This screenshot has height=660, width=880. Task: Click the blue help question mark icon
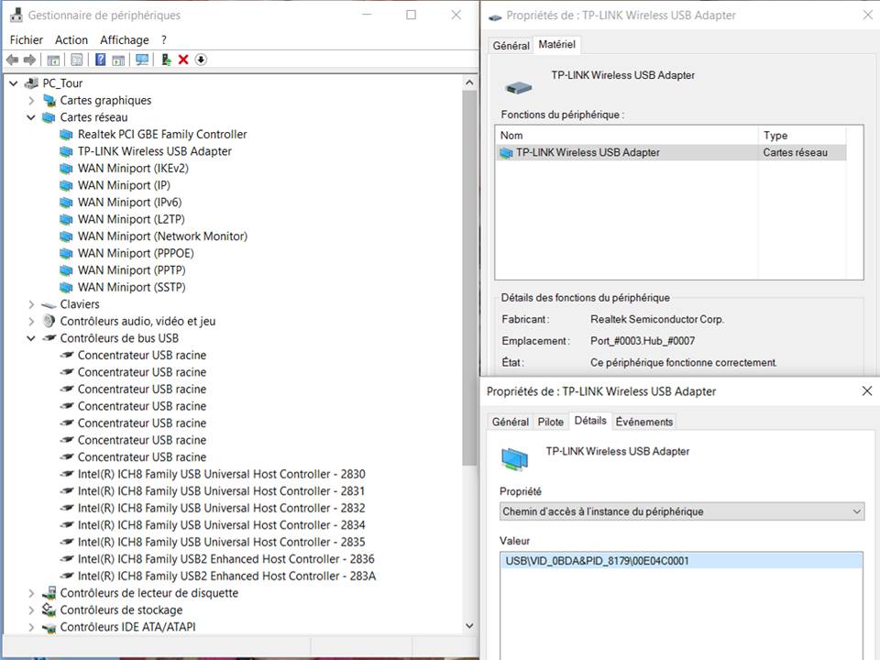100,60
